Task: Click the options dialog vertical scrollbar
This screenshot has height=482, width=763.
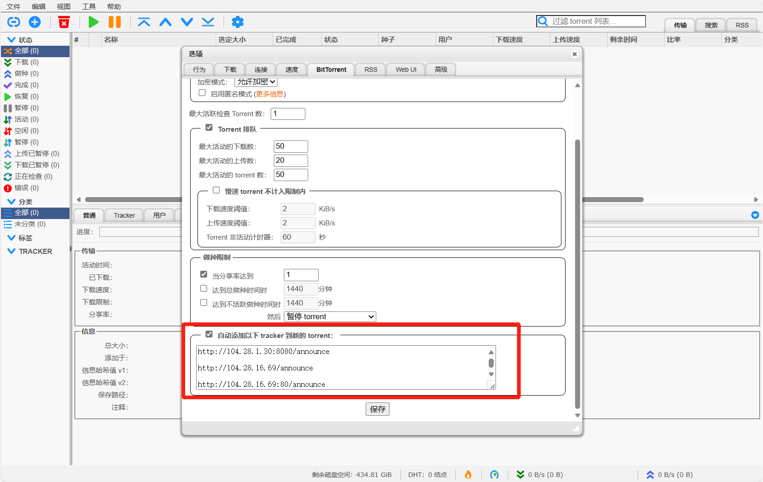Action: click(x=577, y=274)
